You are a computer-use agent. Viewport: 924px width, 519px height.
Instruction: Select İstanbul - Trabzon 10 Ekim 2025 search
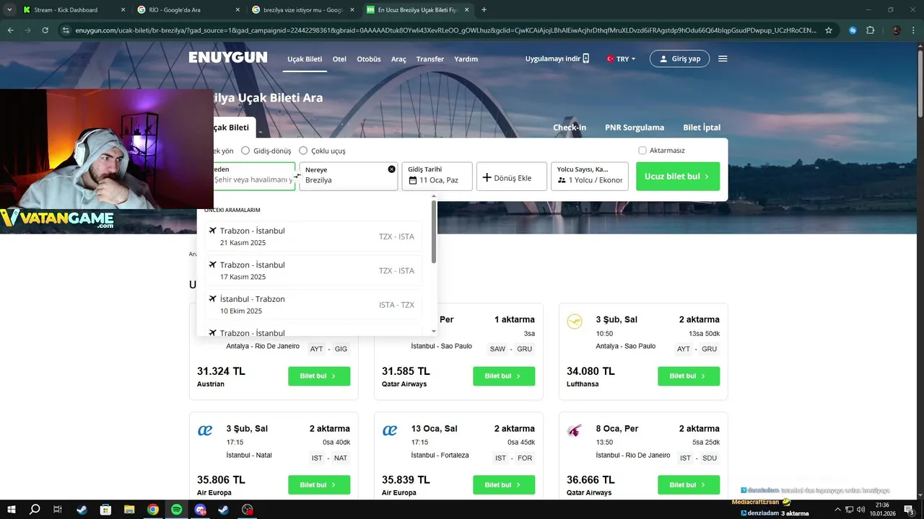[313, 304]
